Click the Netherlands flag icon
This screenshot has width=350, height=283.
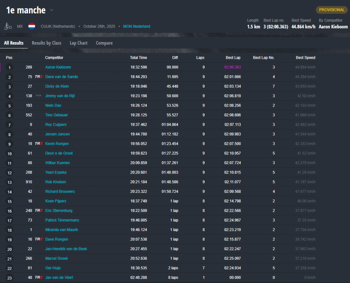32,26
